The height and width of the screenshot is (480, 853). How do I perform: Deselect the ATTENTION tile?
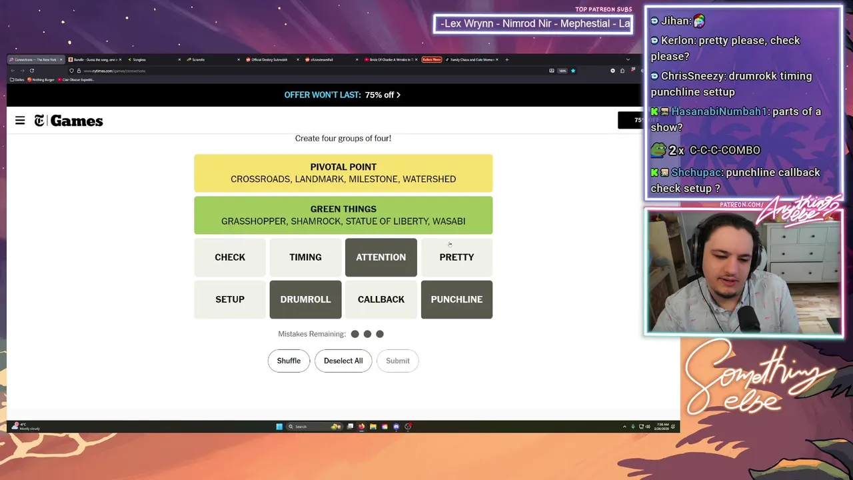381,257
